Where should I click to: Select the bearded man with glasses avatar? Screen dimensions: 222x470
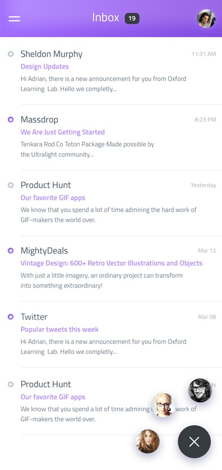(200, 390)
